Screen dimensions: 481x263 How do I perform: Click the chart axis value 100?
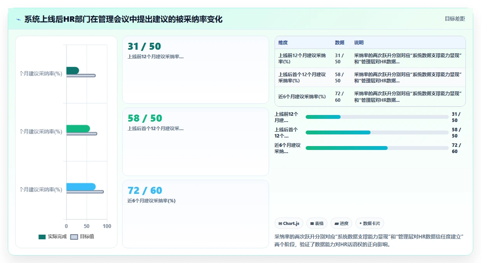[107, 226]
